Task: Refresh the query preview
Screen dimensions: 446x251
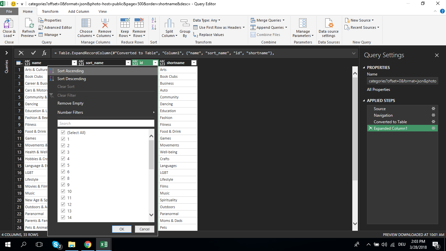Action: click(x=28, y=28)
